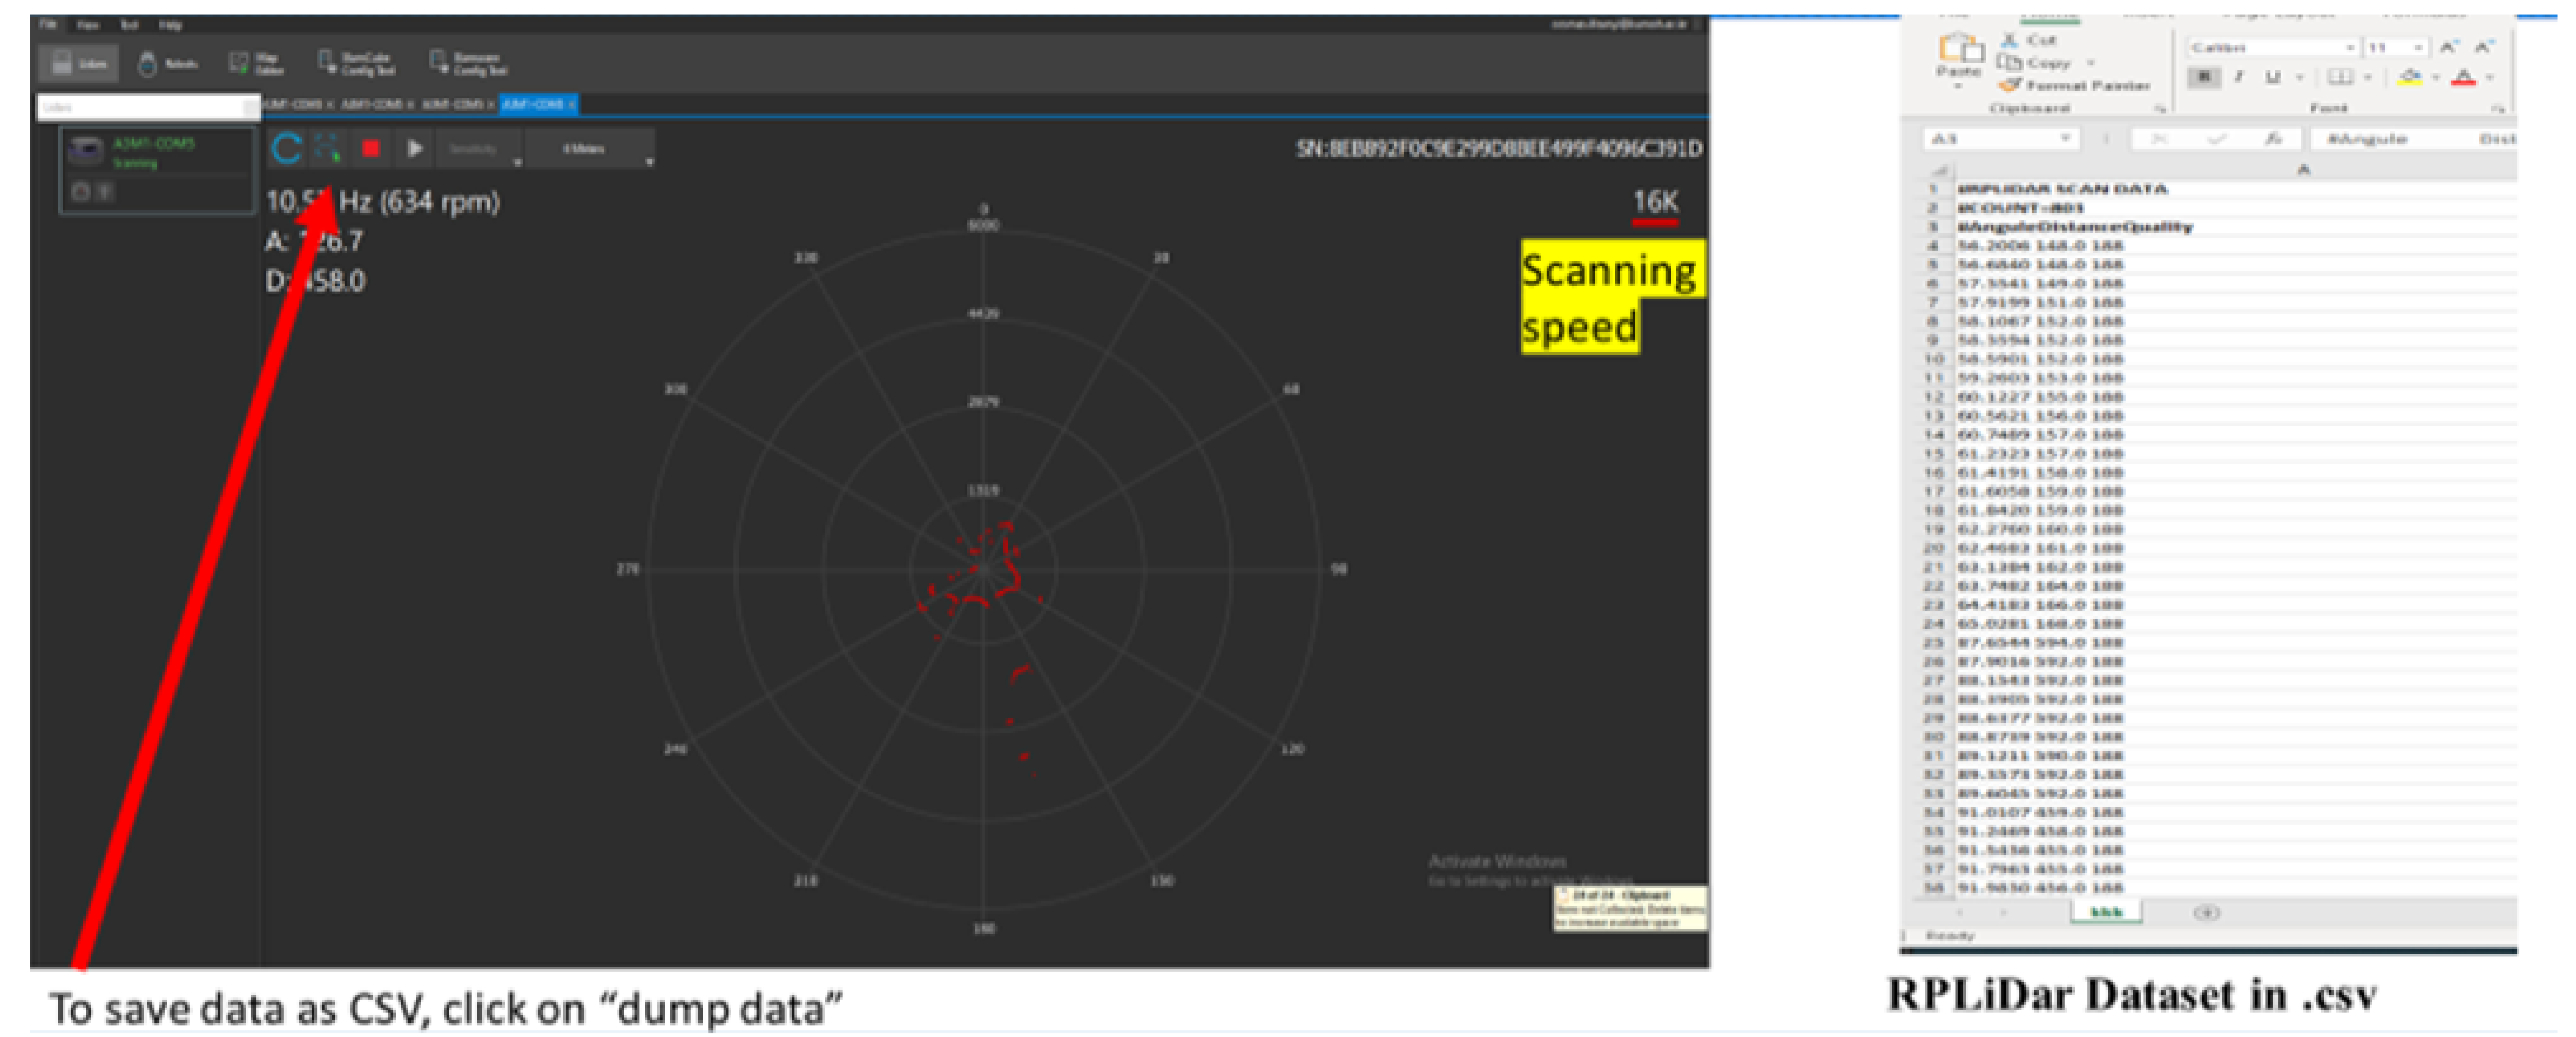
Task: Stop scanning with red square button
Action: pyautogui.click(x=370, y=148)
